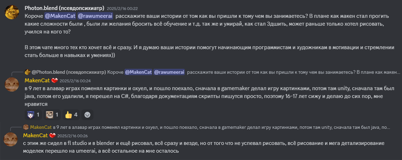Toggle the thumbs up reaction with count 4

[71, 115]
